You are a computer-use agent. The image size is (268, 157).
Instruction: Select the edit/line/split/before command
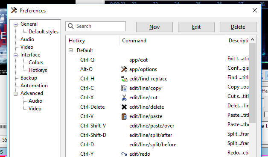(153, 145)
